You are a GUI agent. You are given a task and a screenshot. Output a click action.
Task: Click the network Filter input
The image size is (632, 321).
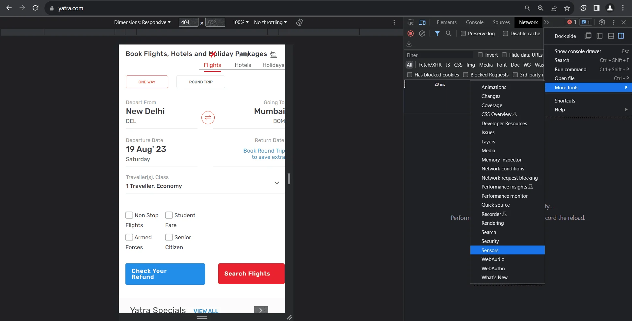click(439, 55)
